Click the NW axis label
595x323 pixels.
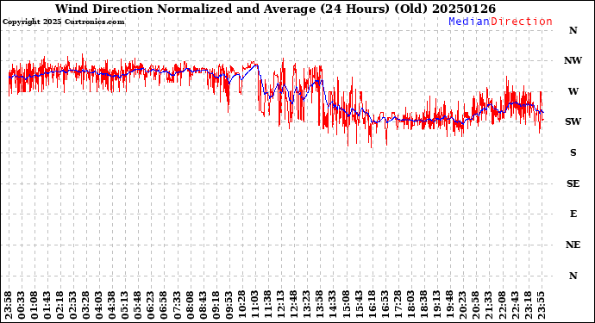click(x=573, y=60)
